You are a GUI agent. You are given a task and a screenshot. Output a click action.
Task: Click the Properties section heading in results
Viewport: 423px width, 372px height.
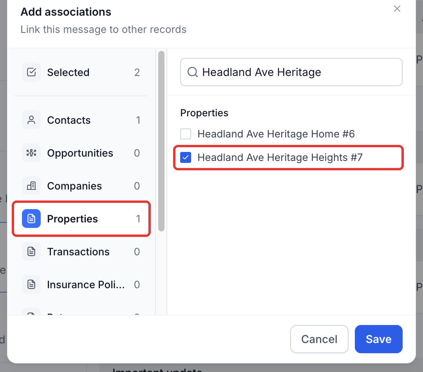[204, 113]
